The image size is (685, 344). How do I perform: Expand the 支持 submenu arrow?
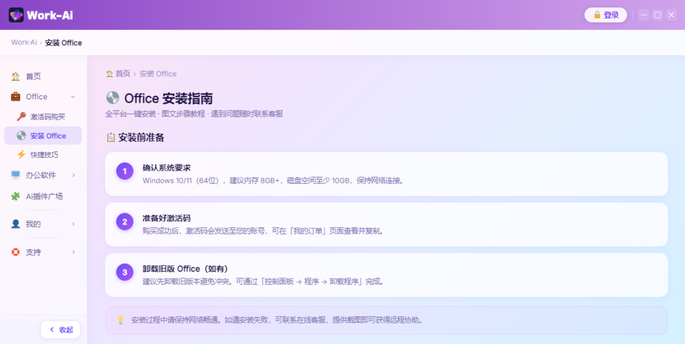(73, 252)
